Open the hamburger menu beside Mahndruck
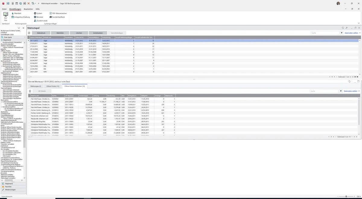Viewport: 362px width, 199px height. click(x=29, y=33)
